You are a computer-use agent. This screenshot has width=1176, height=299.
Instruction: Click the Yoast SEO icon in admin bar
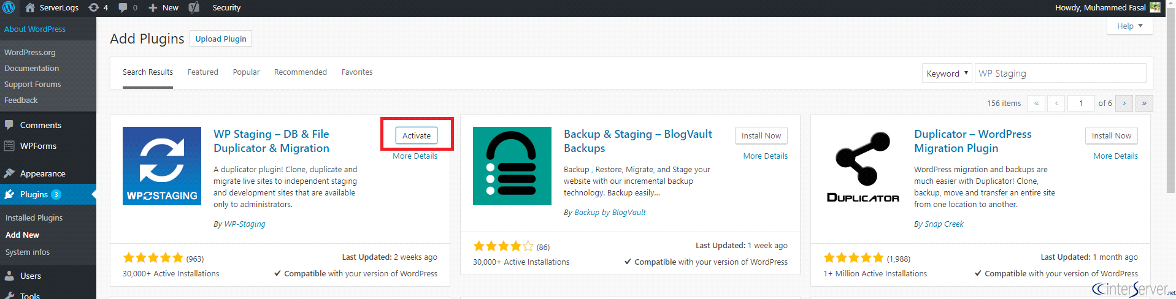[194, 7]
